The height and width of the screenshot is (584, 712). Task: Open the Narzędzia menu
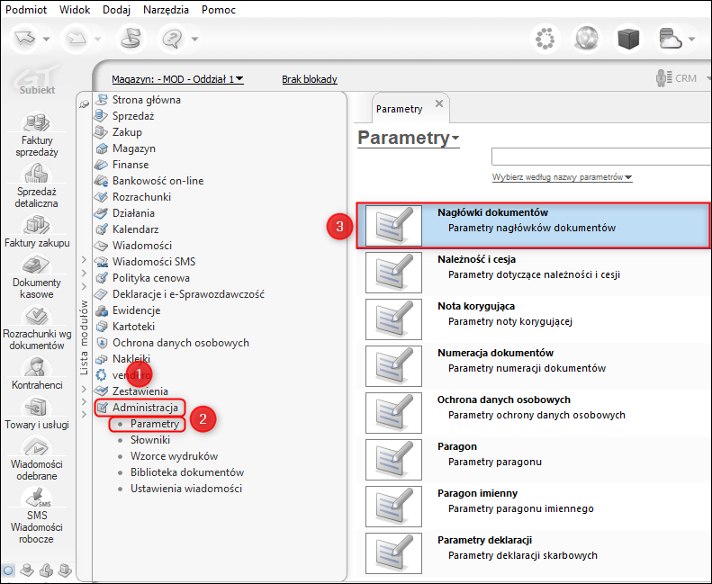(x=166, y=10)
